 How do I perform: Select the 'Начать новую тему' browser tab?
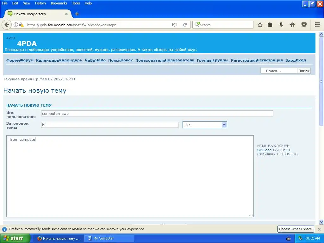[37, 14]
